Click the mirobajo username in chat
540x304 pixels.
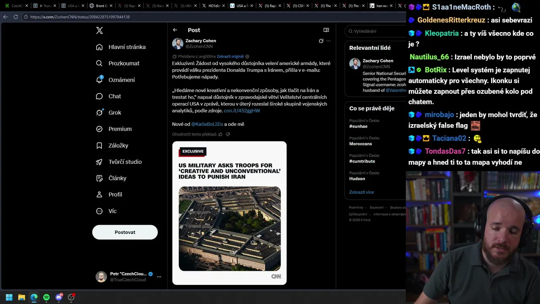(439, 115)
